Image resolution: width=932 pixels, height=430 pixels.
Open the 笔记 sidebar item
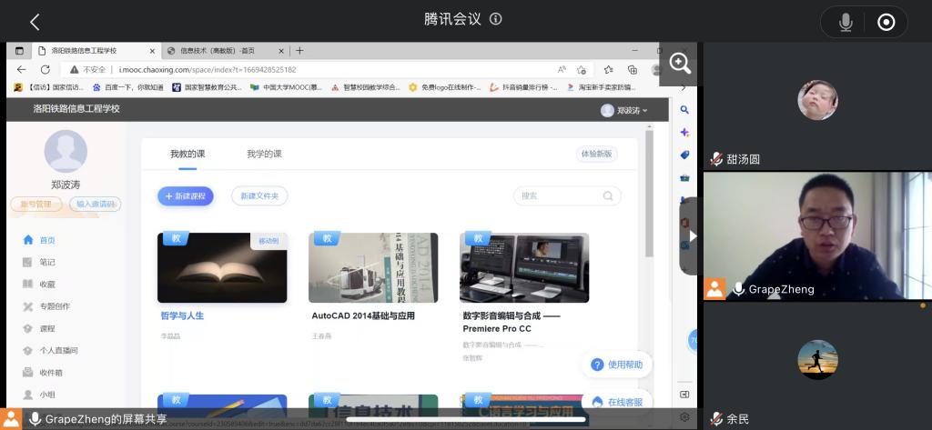click(x=47, y=262)
